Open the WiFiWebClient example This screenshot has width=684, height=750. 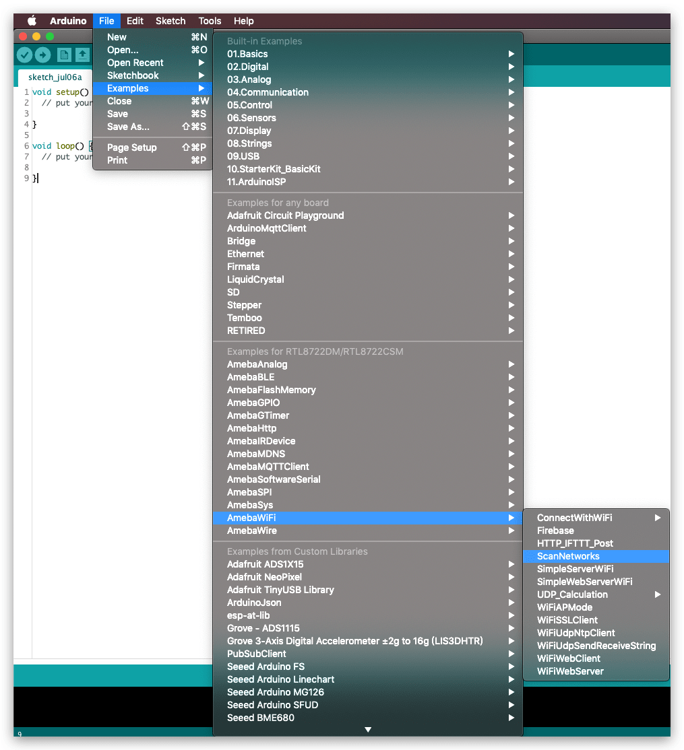click(596, 658)
